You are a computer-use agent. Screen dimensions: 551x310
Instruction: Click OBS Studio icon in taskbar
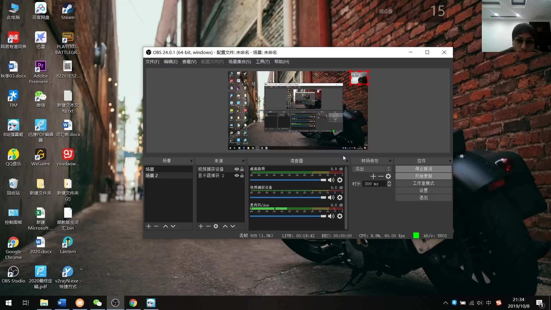(115, 303)
